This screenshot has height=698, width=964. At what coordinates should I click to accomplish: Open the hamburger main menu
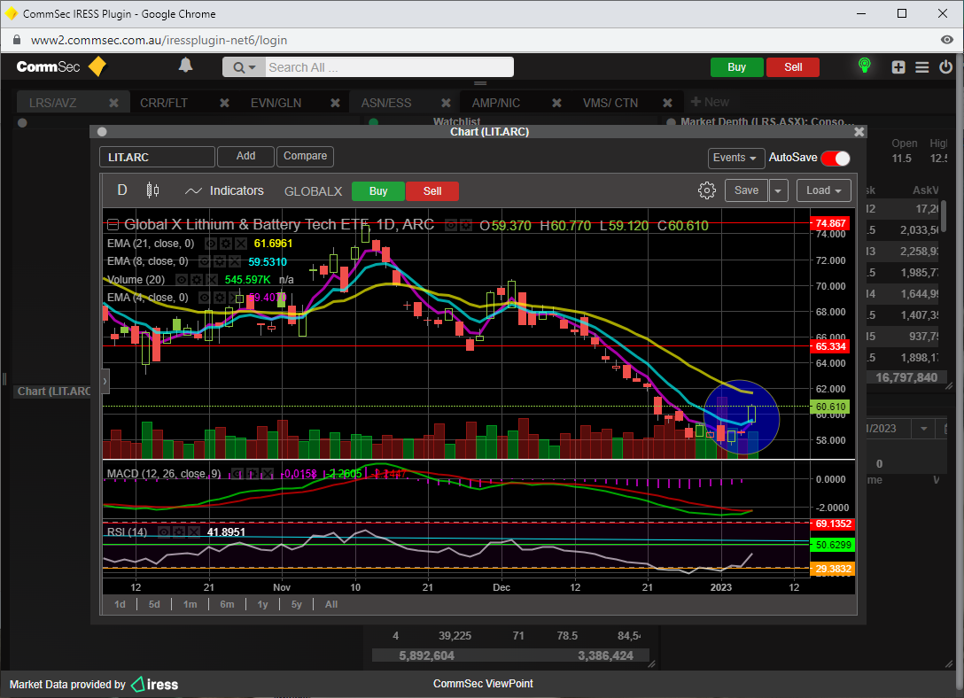pos(922,67)
